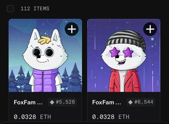This screenshot has width=169, height=124.
Task: Click the truncated ellipsis in second FoxFam title
Action: point(118,104)
